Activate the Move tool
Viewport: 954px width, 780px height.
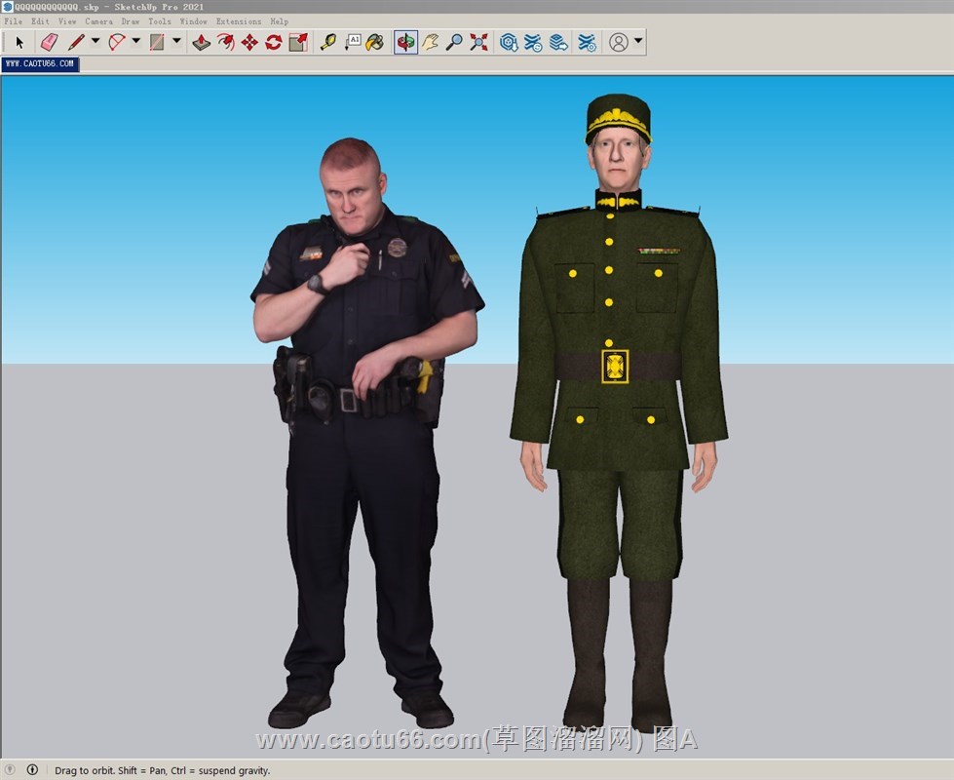(249, 42)
